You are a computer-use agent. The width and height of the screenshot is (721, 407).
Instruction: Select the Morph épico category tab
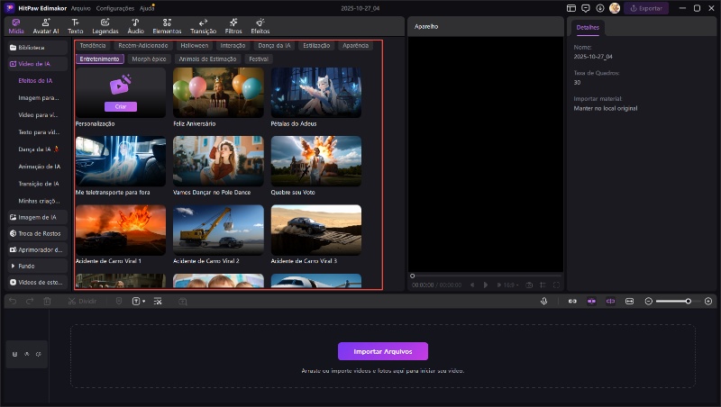(149, 59)
